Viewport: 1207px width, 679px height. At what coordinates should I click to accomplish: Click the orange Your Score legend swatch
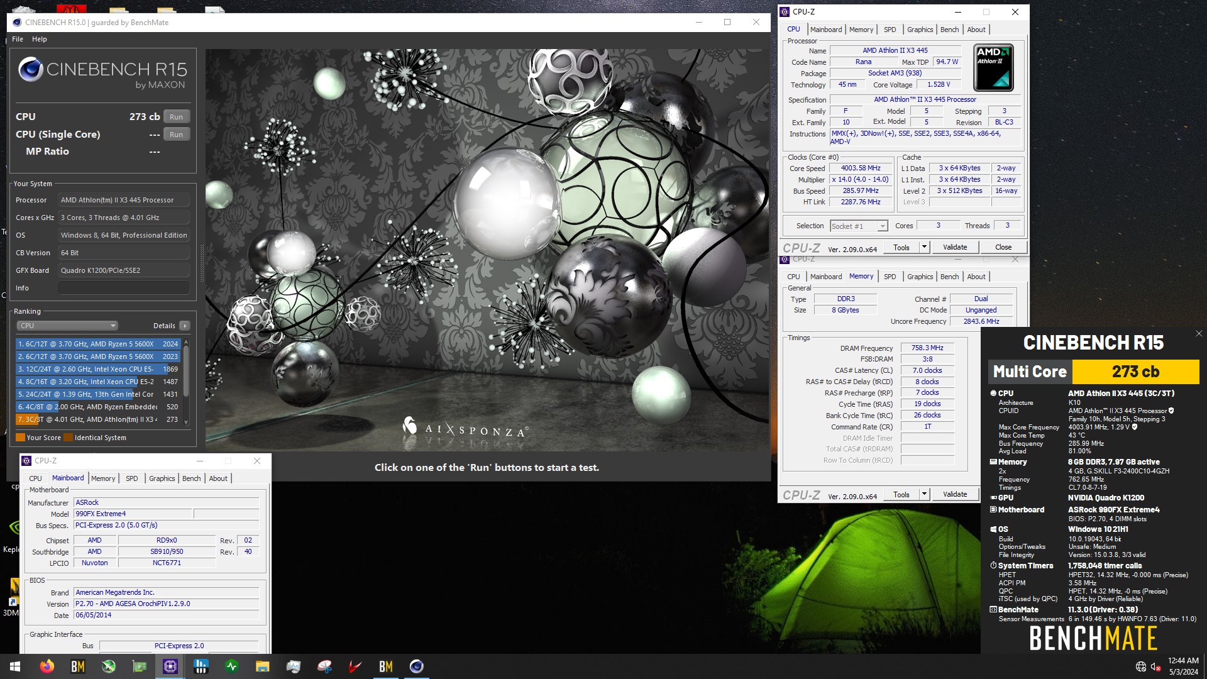coord(20,438)
